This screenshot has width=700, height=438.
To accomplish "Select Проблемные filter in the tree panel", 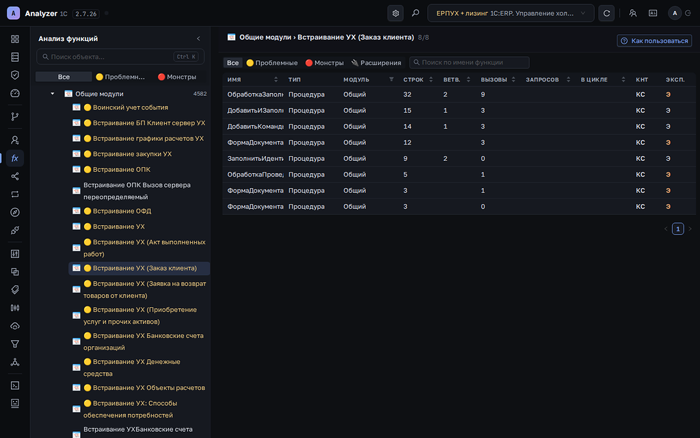I will 120,77.
